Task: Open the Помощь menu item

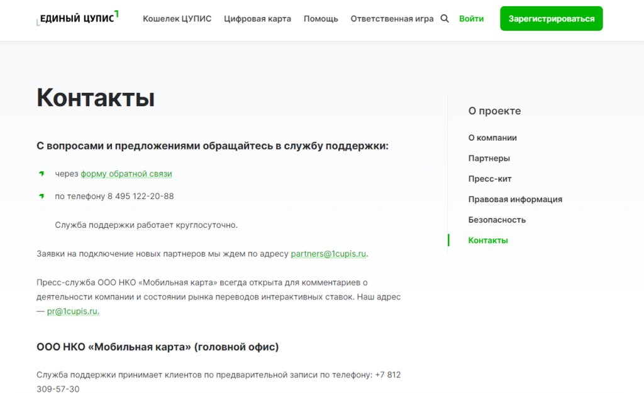Action: click(x=321, y=19)
